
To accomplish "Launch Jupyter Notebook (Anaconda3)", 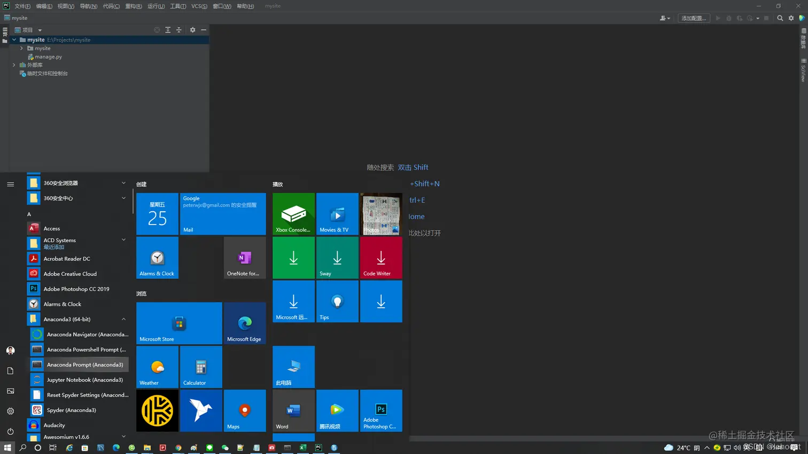I will [79, 380].
